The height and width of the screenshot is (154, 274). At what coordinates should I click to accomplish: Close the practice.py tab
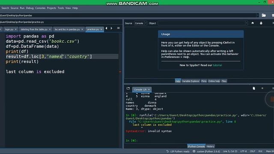tap(101, 30)
